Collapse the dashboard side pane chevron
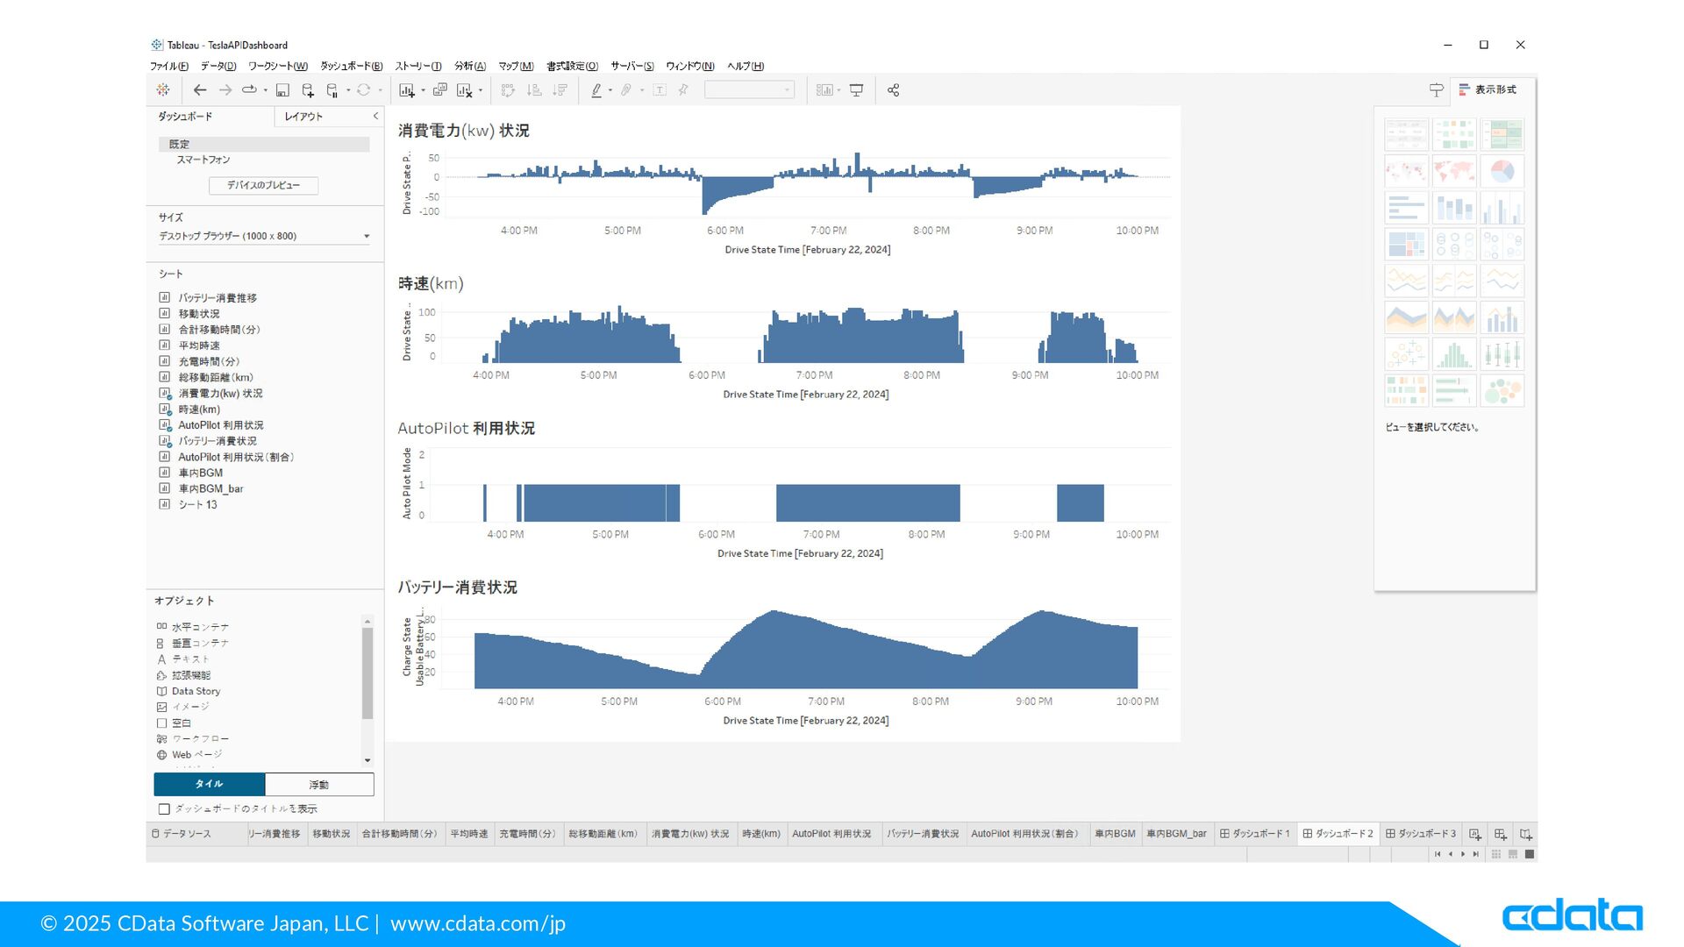 coord(375,116)
